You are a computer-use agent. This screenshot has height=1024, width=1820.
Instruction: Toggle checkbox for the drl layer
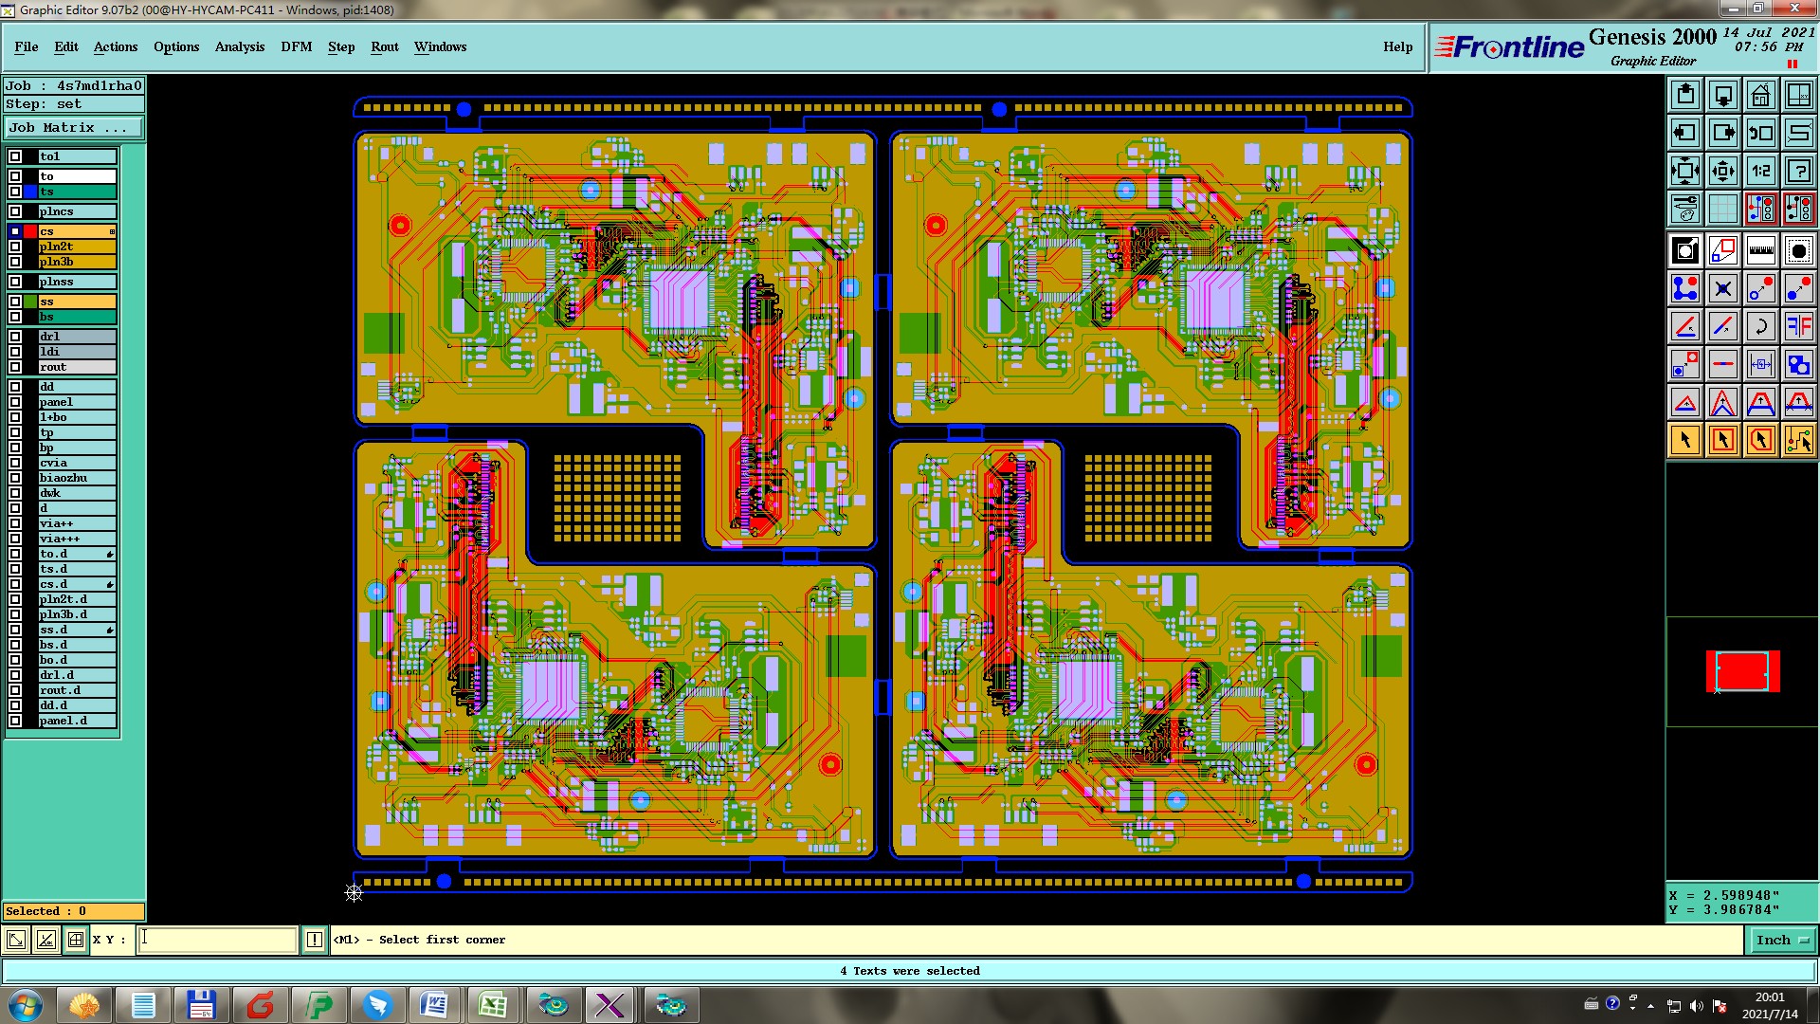(x=15, y=337)
